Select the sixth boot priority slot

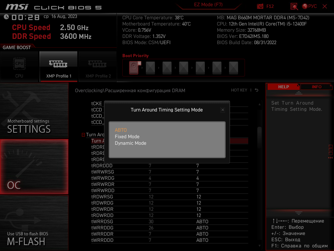217,68
